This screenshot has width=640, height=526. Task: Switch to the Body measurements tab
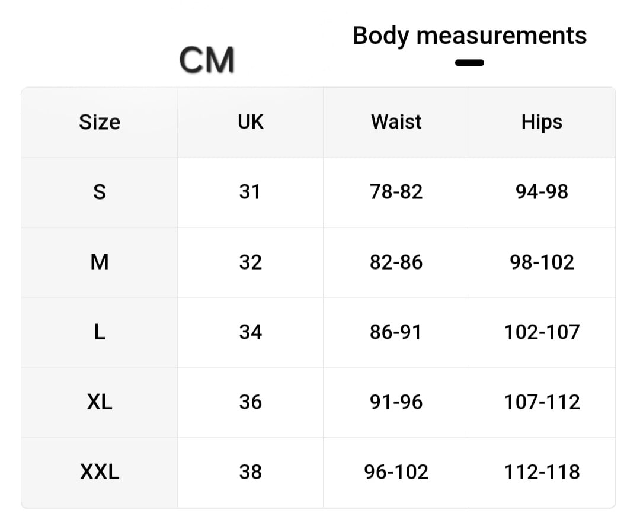(x=469, y=36)
